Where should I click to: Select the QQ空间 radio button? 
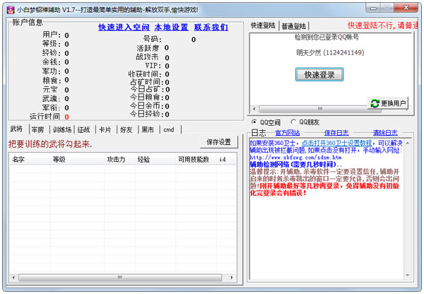(x=255, y=122)
